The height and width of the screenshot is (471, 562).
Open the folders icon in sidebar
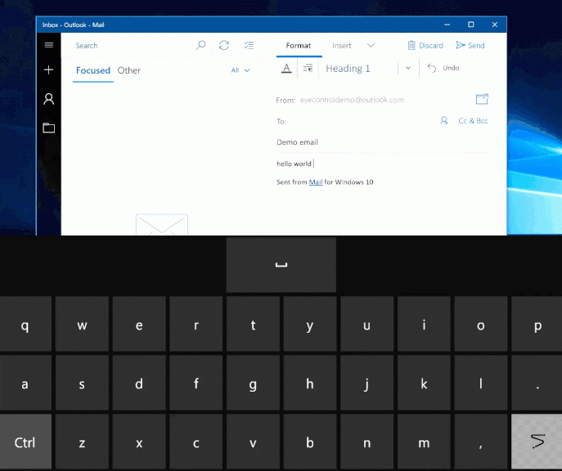click(49, 128)
